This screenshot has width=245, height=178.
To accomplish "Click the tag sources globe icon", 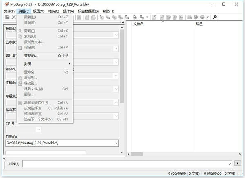I will click(x=196, y=17).
